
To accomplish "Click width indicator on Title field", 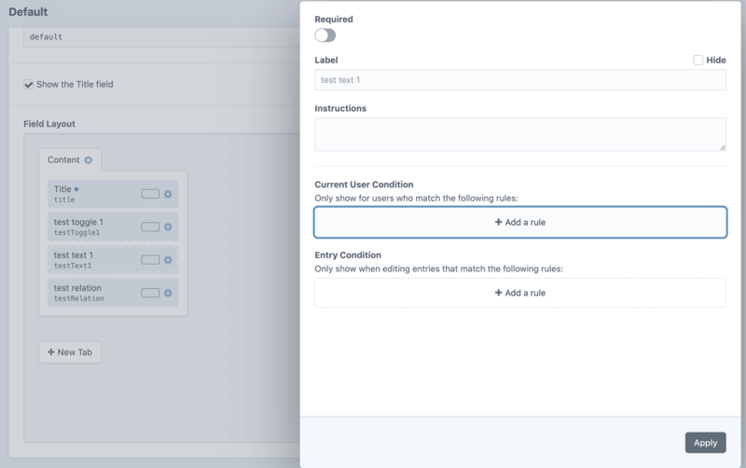I will click(150, 194).
